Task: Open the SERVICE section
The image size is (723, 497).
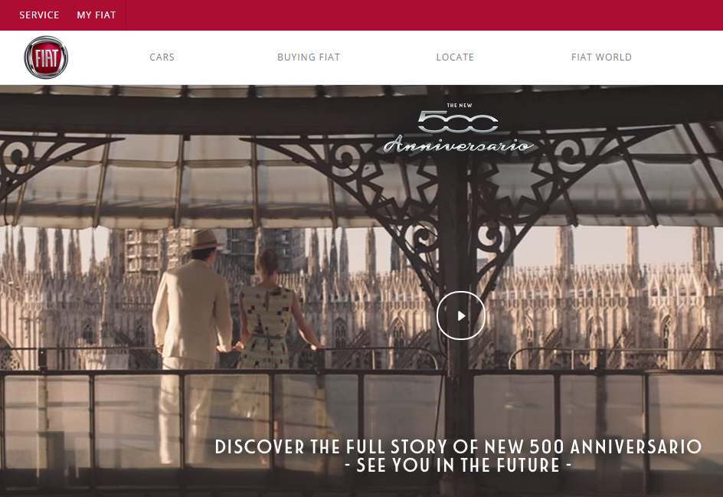Action: 39,15
